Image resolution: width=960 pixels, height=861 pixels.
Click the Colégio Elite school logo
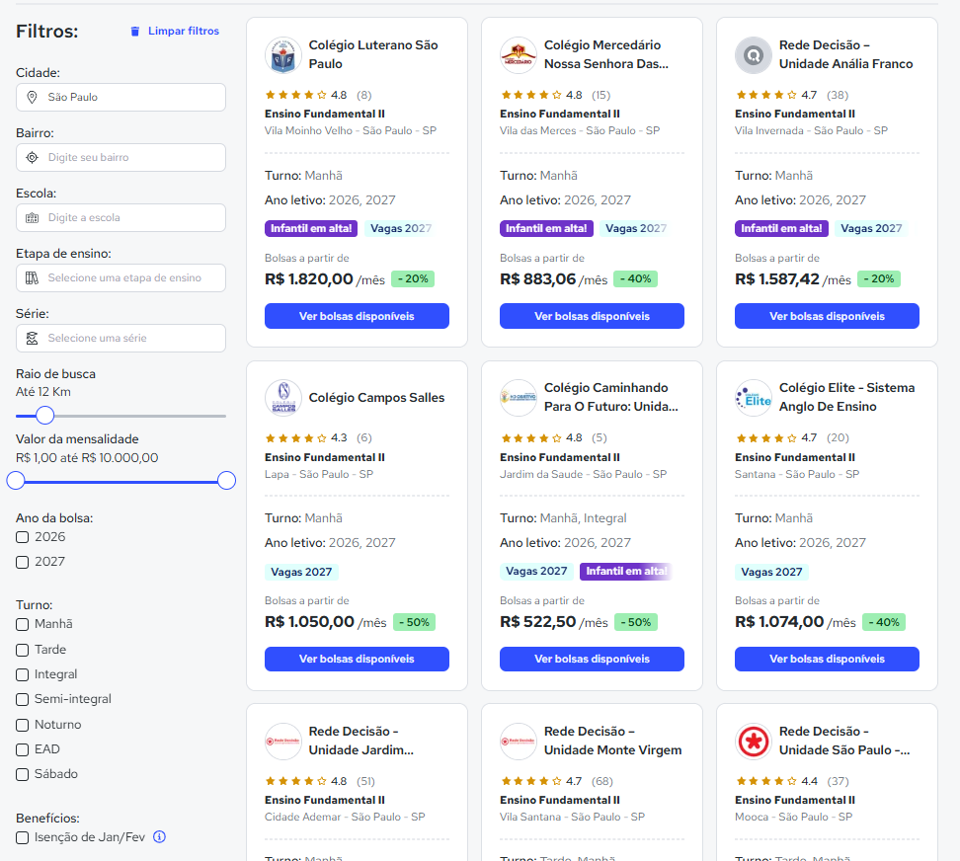coord(753,398)
